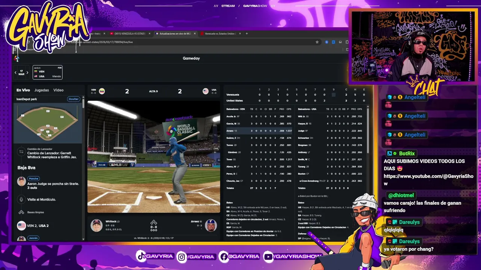Click the Bateadores - USA table header
Screen dimensions: 481x270
(307, 109)
